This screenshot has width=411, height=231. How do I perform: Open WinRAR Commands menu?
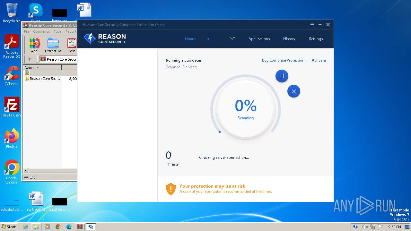pyautogui.click(x=41, y=31)
